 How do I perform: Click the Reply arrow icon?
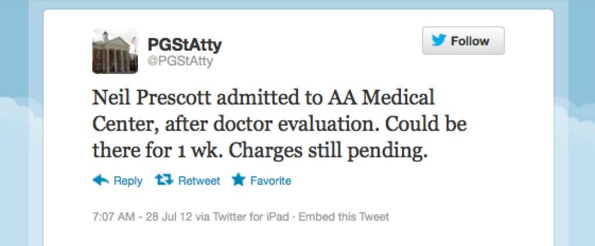click(101, 181)
